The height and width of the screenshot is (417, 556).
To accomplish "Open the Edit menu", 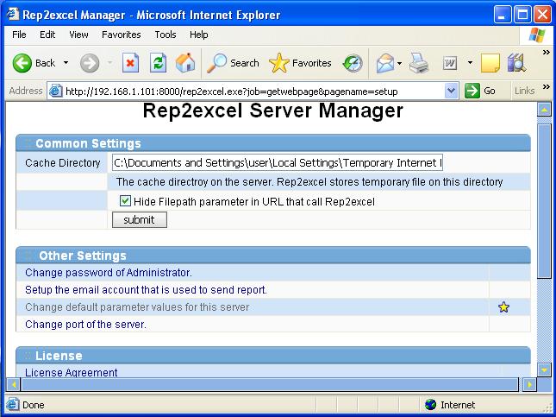I will (47, 35).
